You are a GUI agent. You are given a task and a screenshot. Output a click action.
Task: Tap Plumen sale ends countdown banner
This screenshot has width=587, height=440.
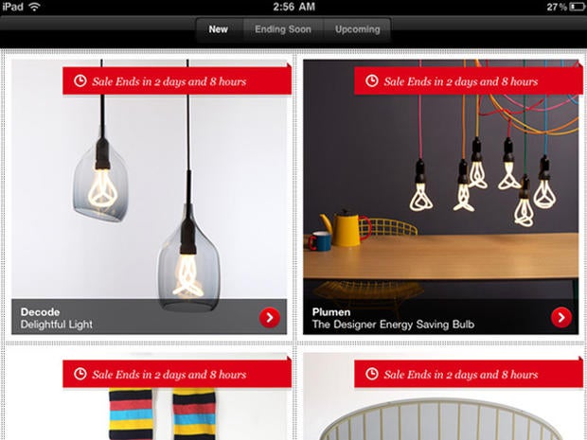[469, 80]
